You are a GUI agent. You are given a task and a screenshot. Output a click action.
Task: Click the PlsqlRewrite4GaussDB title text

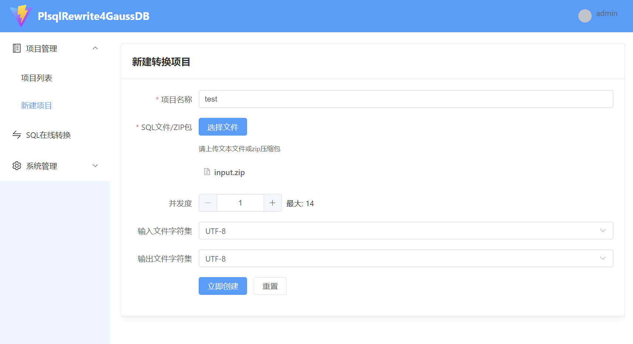coord(93,16)
